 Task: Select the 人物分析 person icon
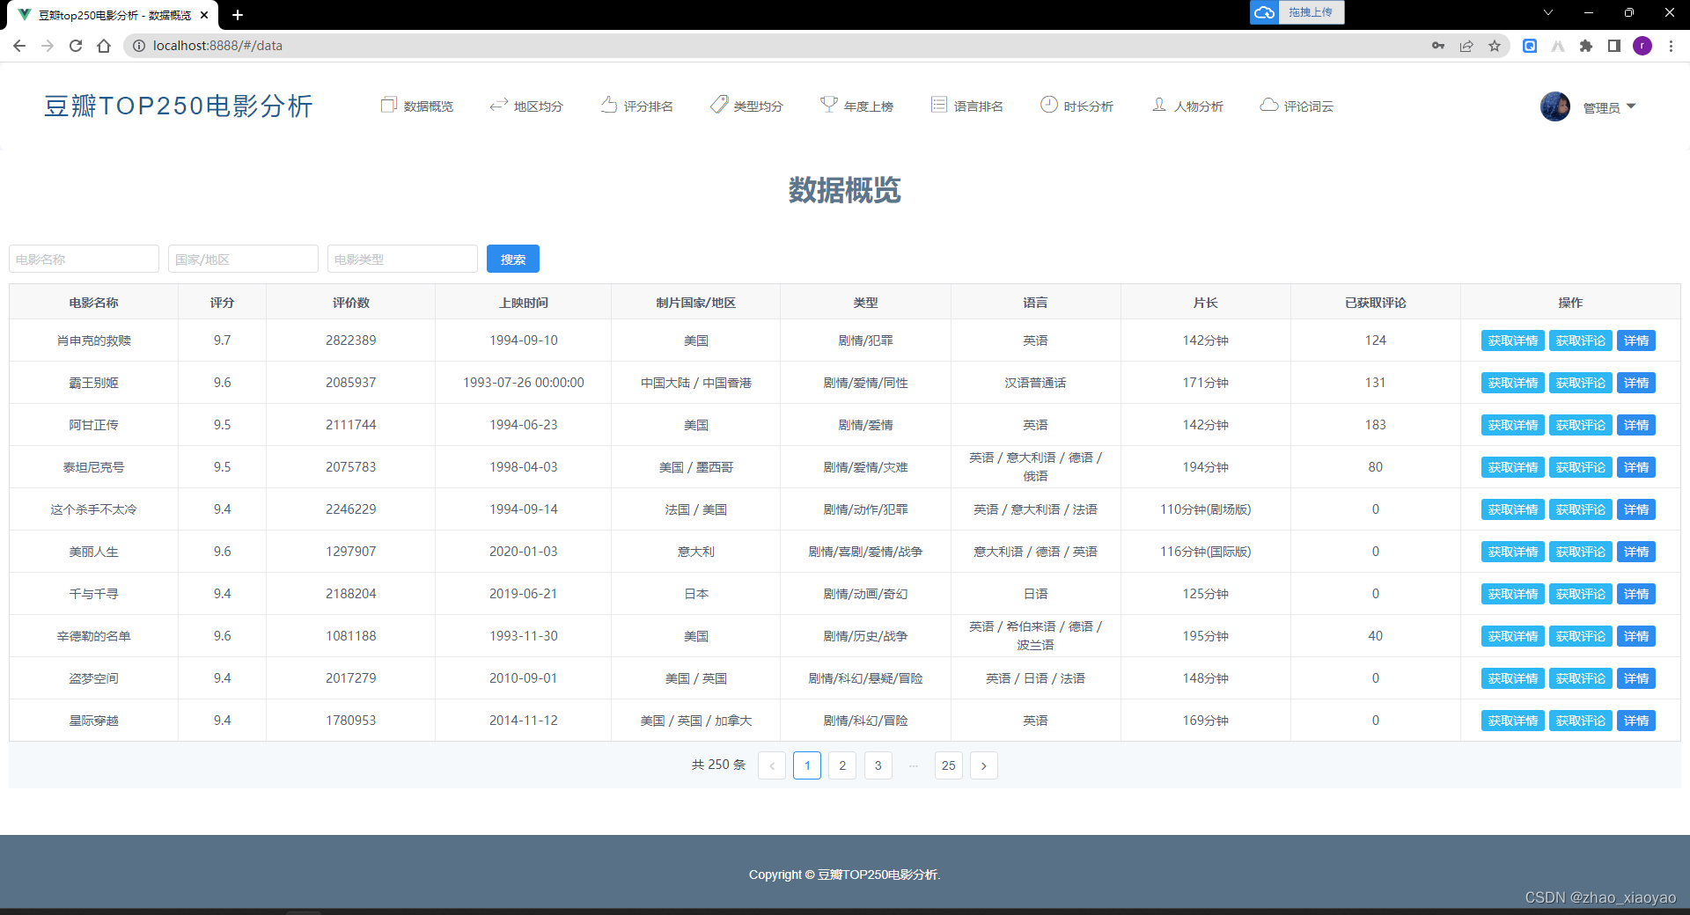pyautogui.click(x=1160, y=105)
